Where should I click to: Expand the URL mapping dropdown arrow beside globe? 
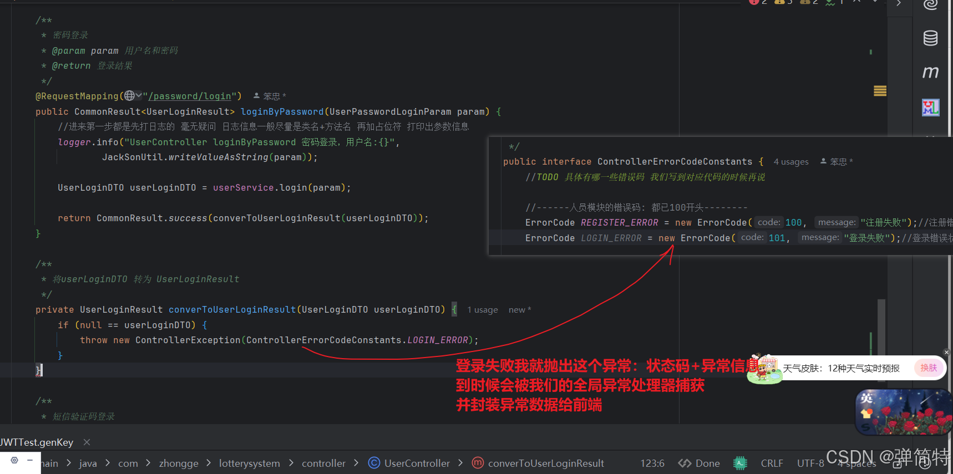(139, 95)
